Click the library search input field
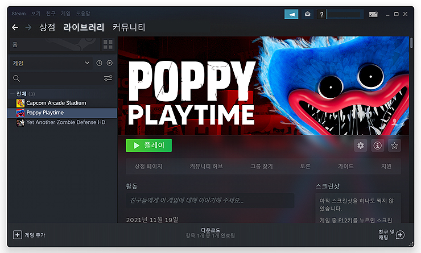The height and width of the screenshot is (253, 421). click(x=62, y=78)
